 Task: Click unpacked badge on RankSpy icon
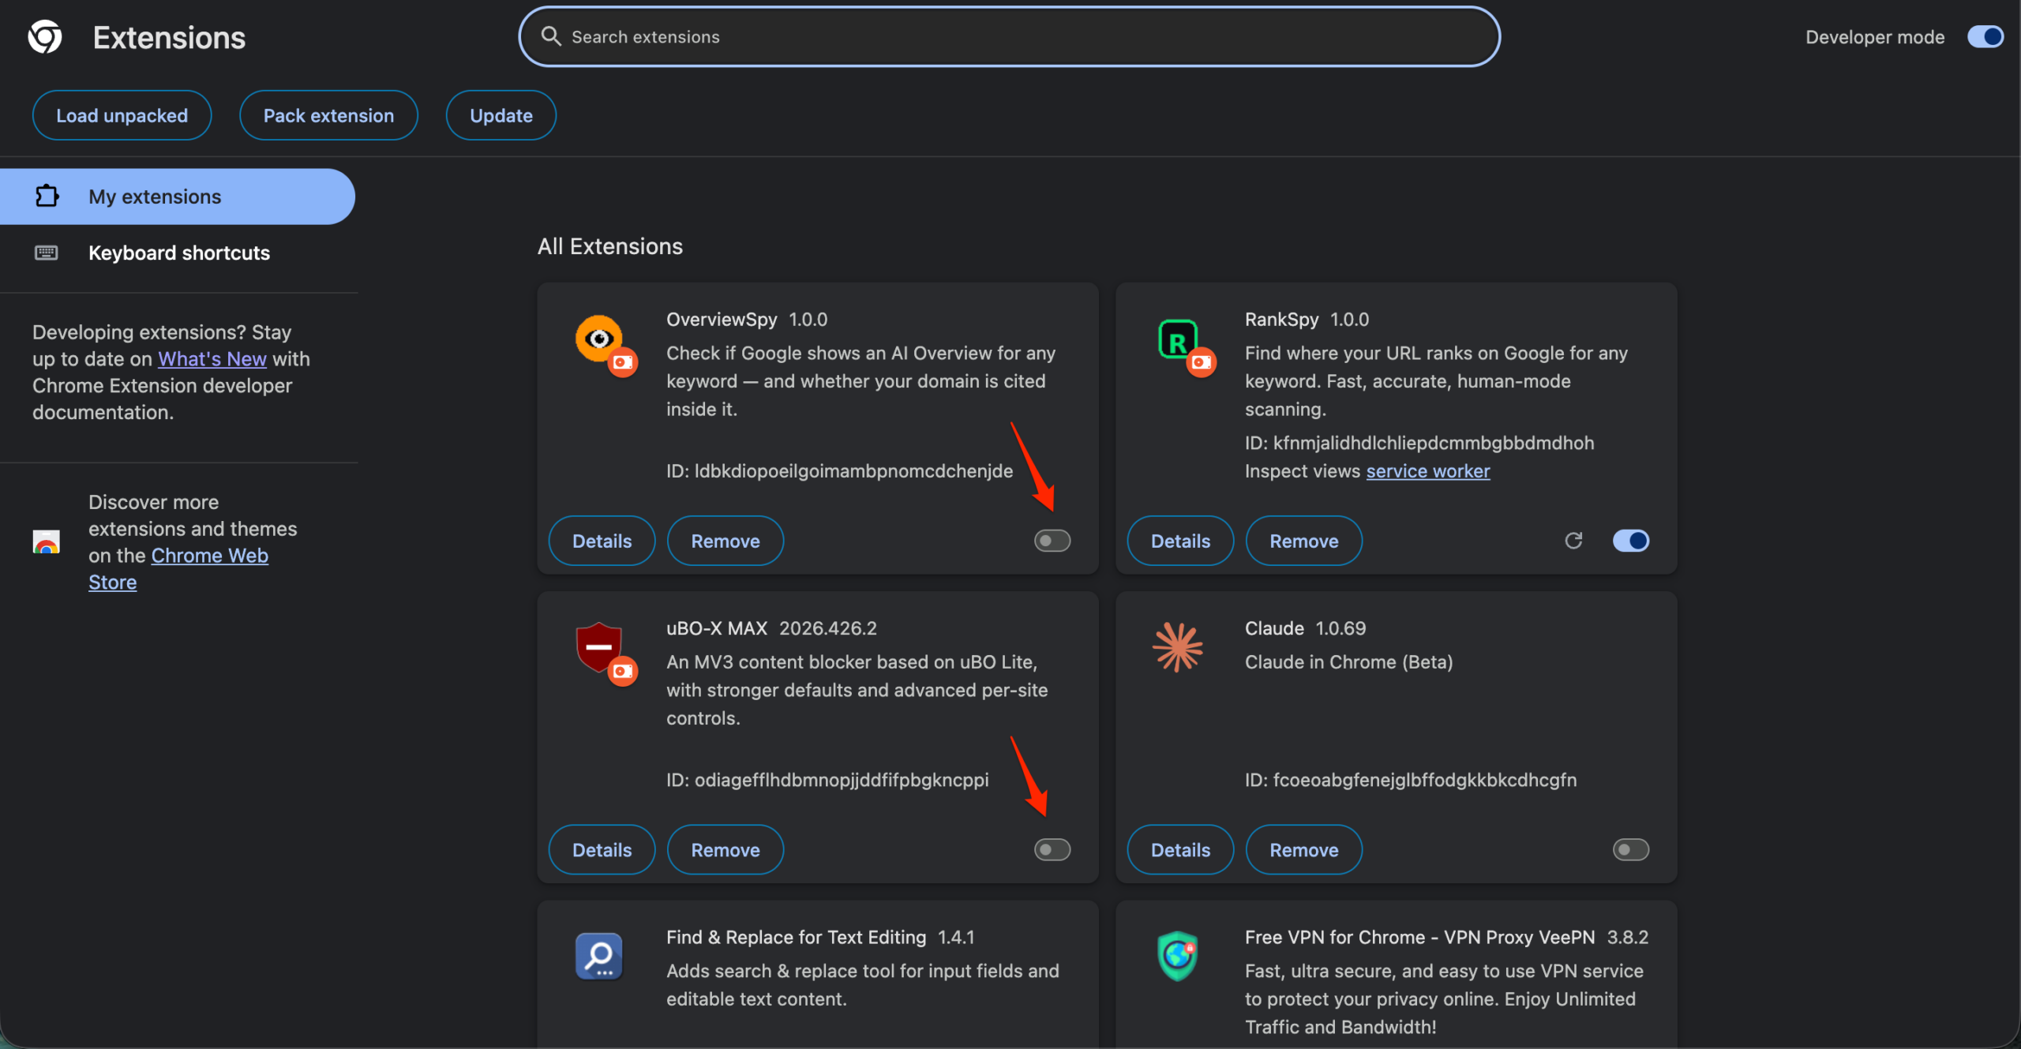click(1202, 362)
